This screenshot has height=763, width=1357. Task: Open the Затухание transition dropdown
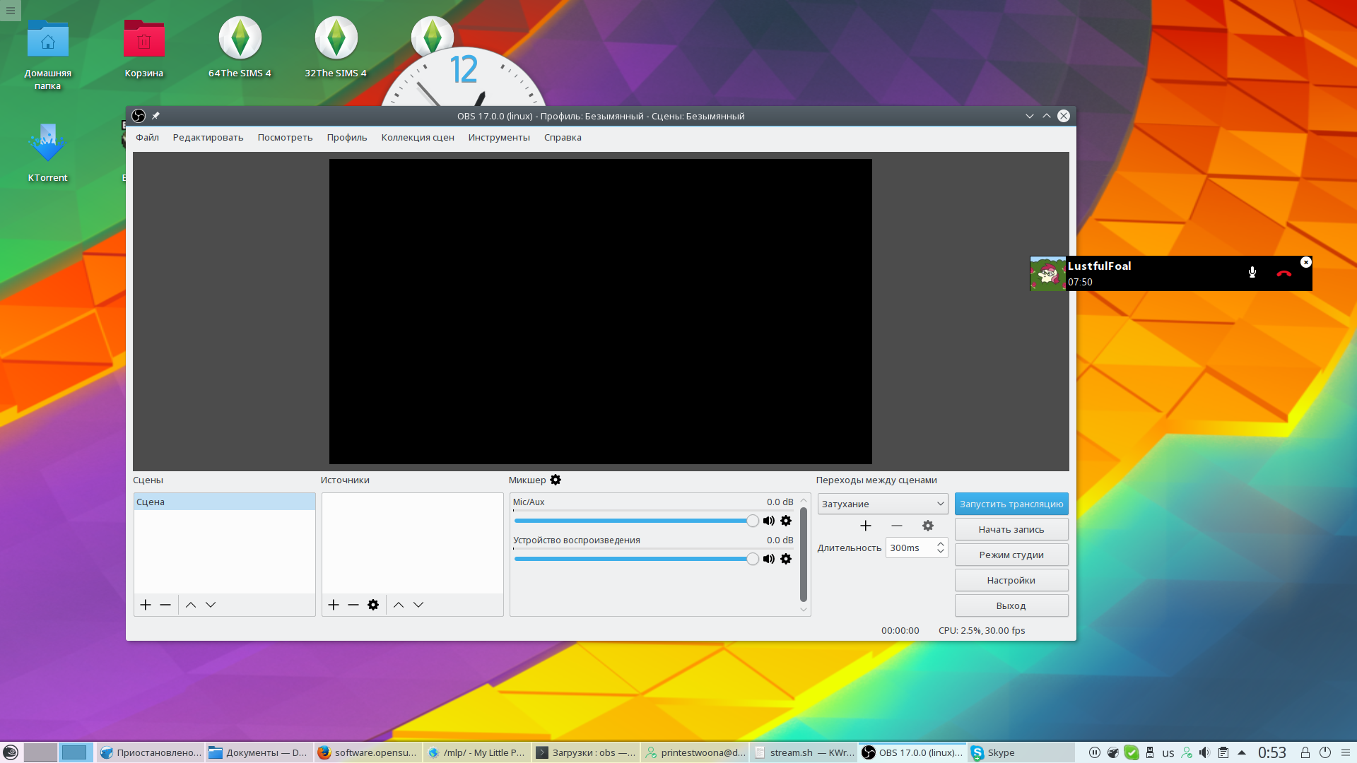[x=883, y=504]
